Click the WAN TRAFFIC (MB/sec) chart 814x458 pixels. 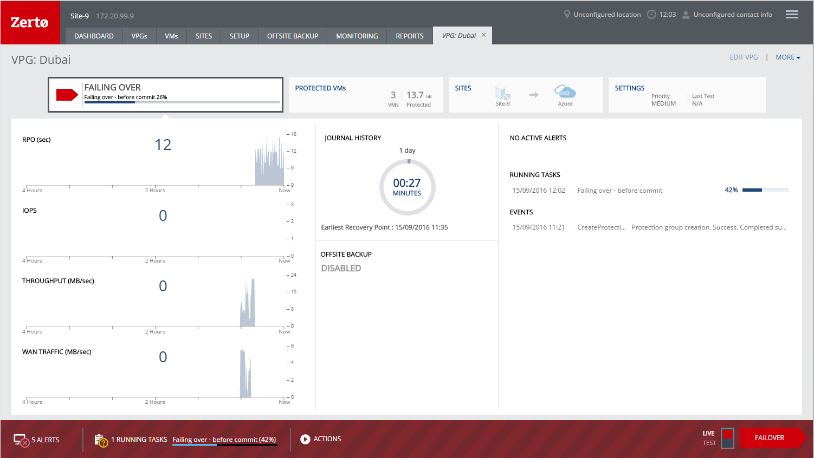(x=154, y=373)
